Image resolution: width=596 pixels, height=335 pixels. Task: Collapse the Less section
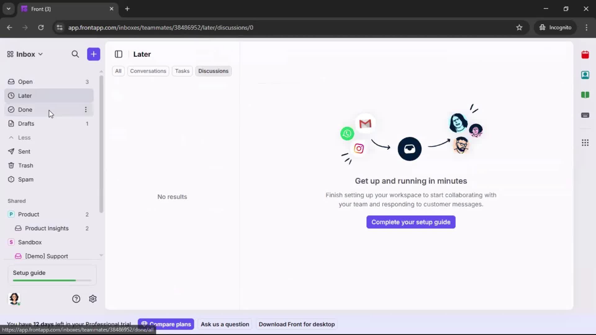tap(20, 137)
